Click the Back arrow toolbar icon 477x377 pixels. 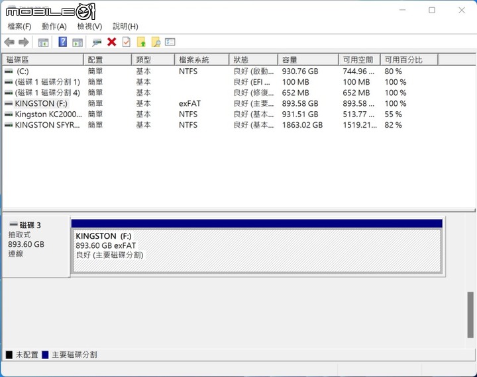point(9,42)
